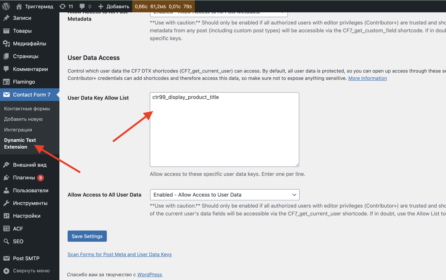
Task: Click the ACF grid icon
Action: (x=6, y=229)
